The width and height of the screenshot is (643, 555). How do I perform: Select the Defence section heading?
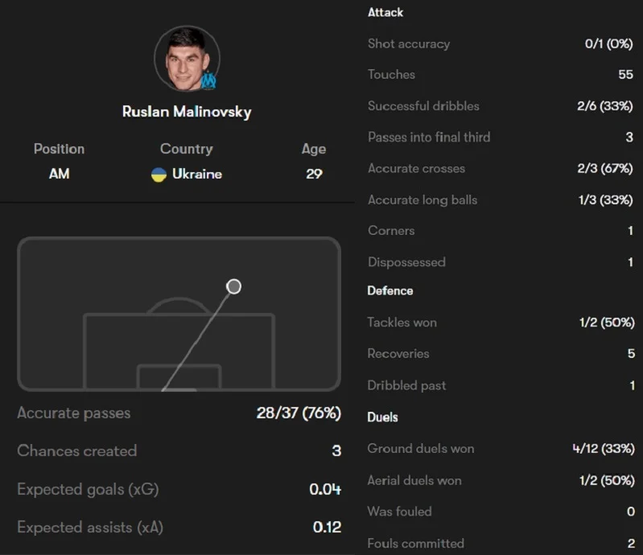click(x=390, y=290)
